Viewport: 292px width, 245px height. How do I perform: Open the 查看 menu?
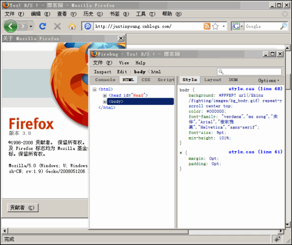pos(67,14)
